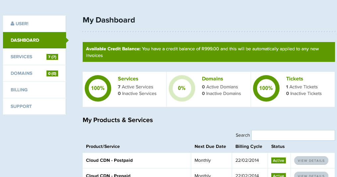This screenshot has width=337, height=177.
Task: Open the Services summary heading
Action: (128, 79)
